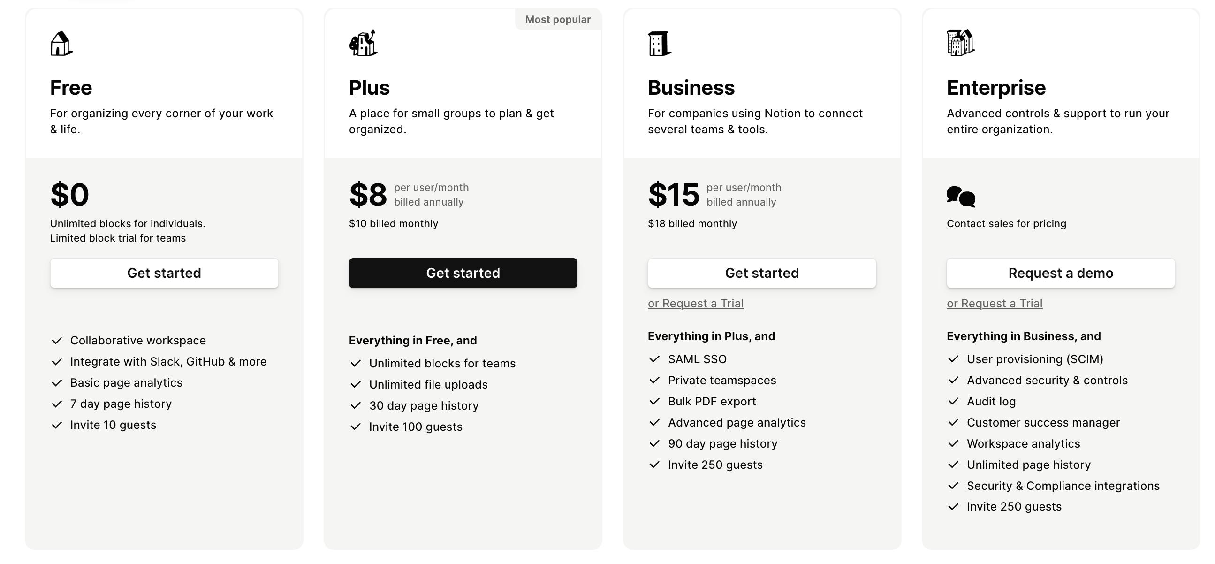
Task: Click the checkmark beside Collaborative workspace
Action: tap(57, 341)
